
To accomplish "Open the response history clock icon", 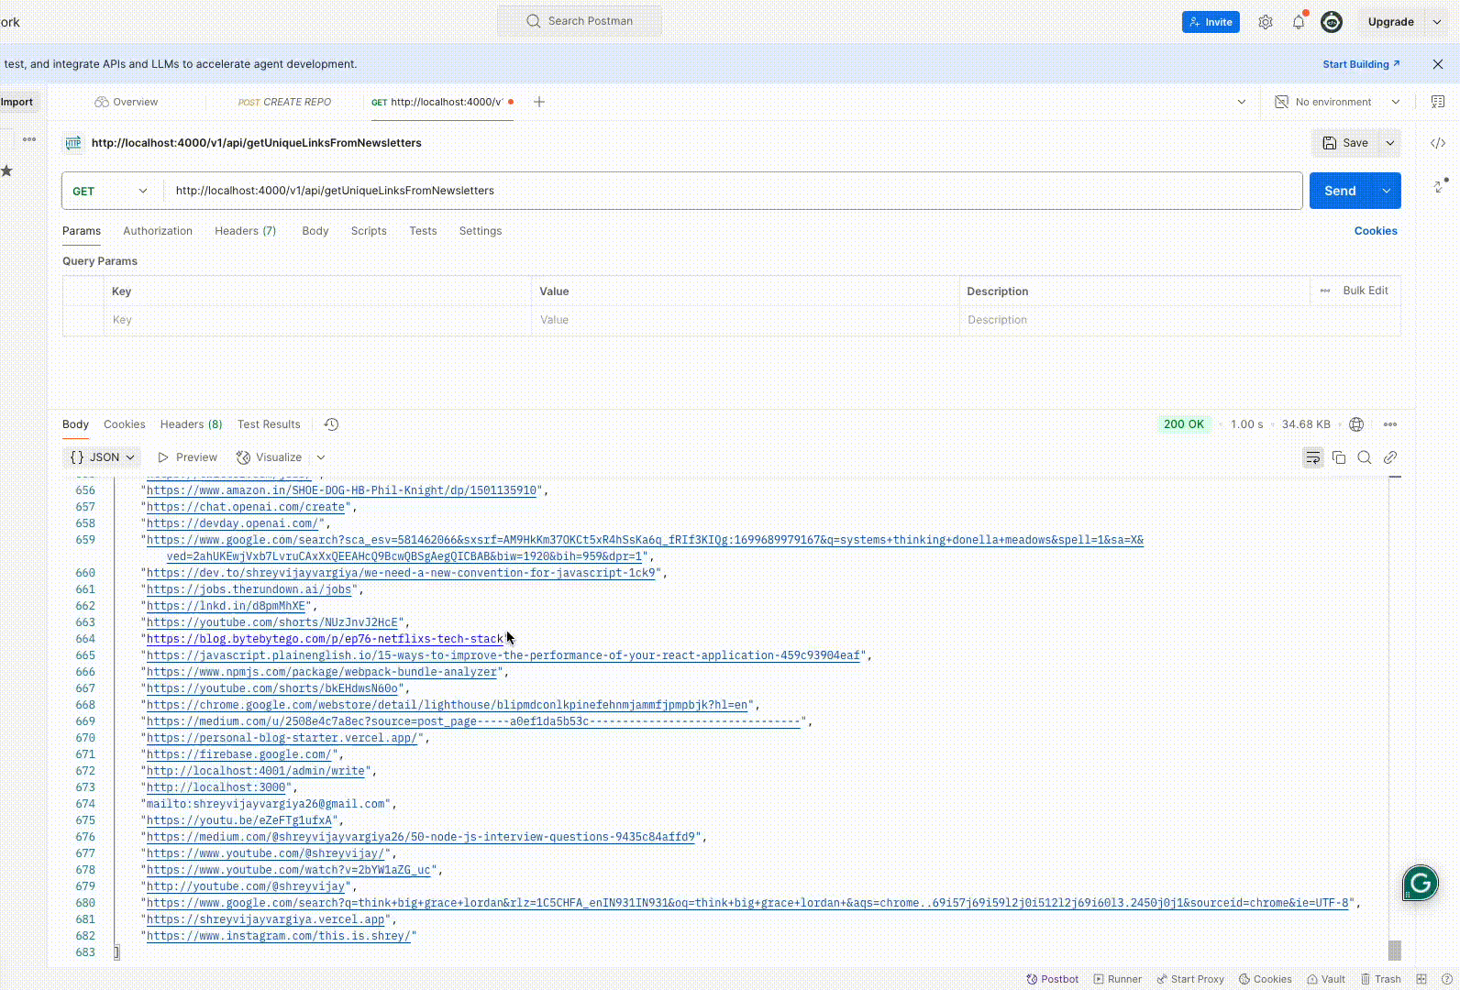I will 332,424.
